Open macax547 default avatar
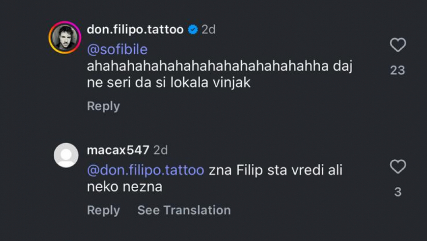Viewport: 427px width, 241px height. click(x=66, y=155)
